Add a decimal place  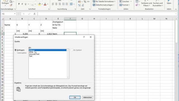click(x=79, y=5)
